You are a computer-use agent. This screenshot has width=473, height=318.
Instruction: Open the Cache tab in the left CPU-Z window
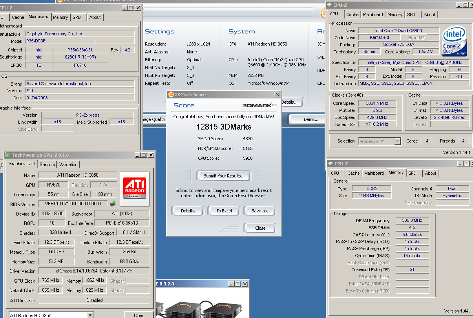(18, 17)
